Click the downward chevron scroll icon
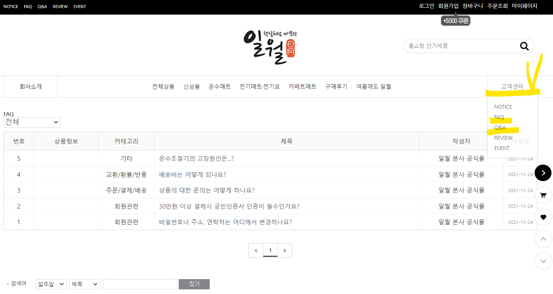The image size is (553, 294). tap(543, 261)
